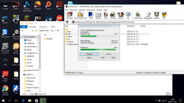Open Súgó menu in WinRAR

(106, 10)
